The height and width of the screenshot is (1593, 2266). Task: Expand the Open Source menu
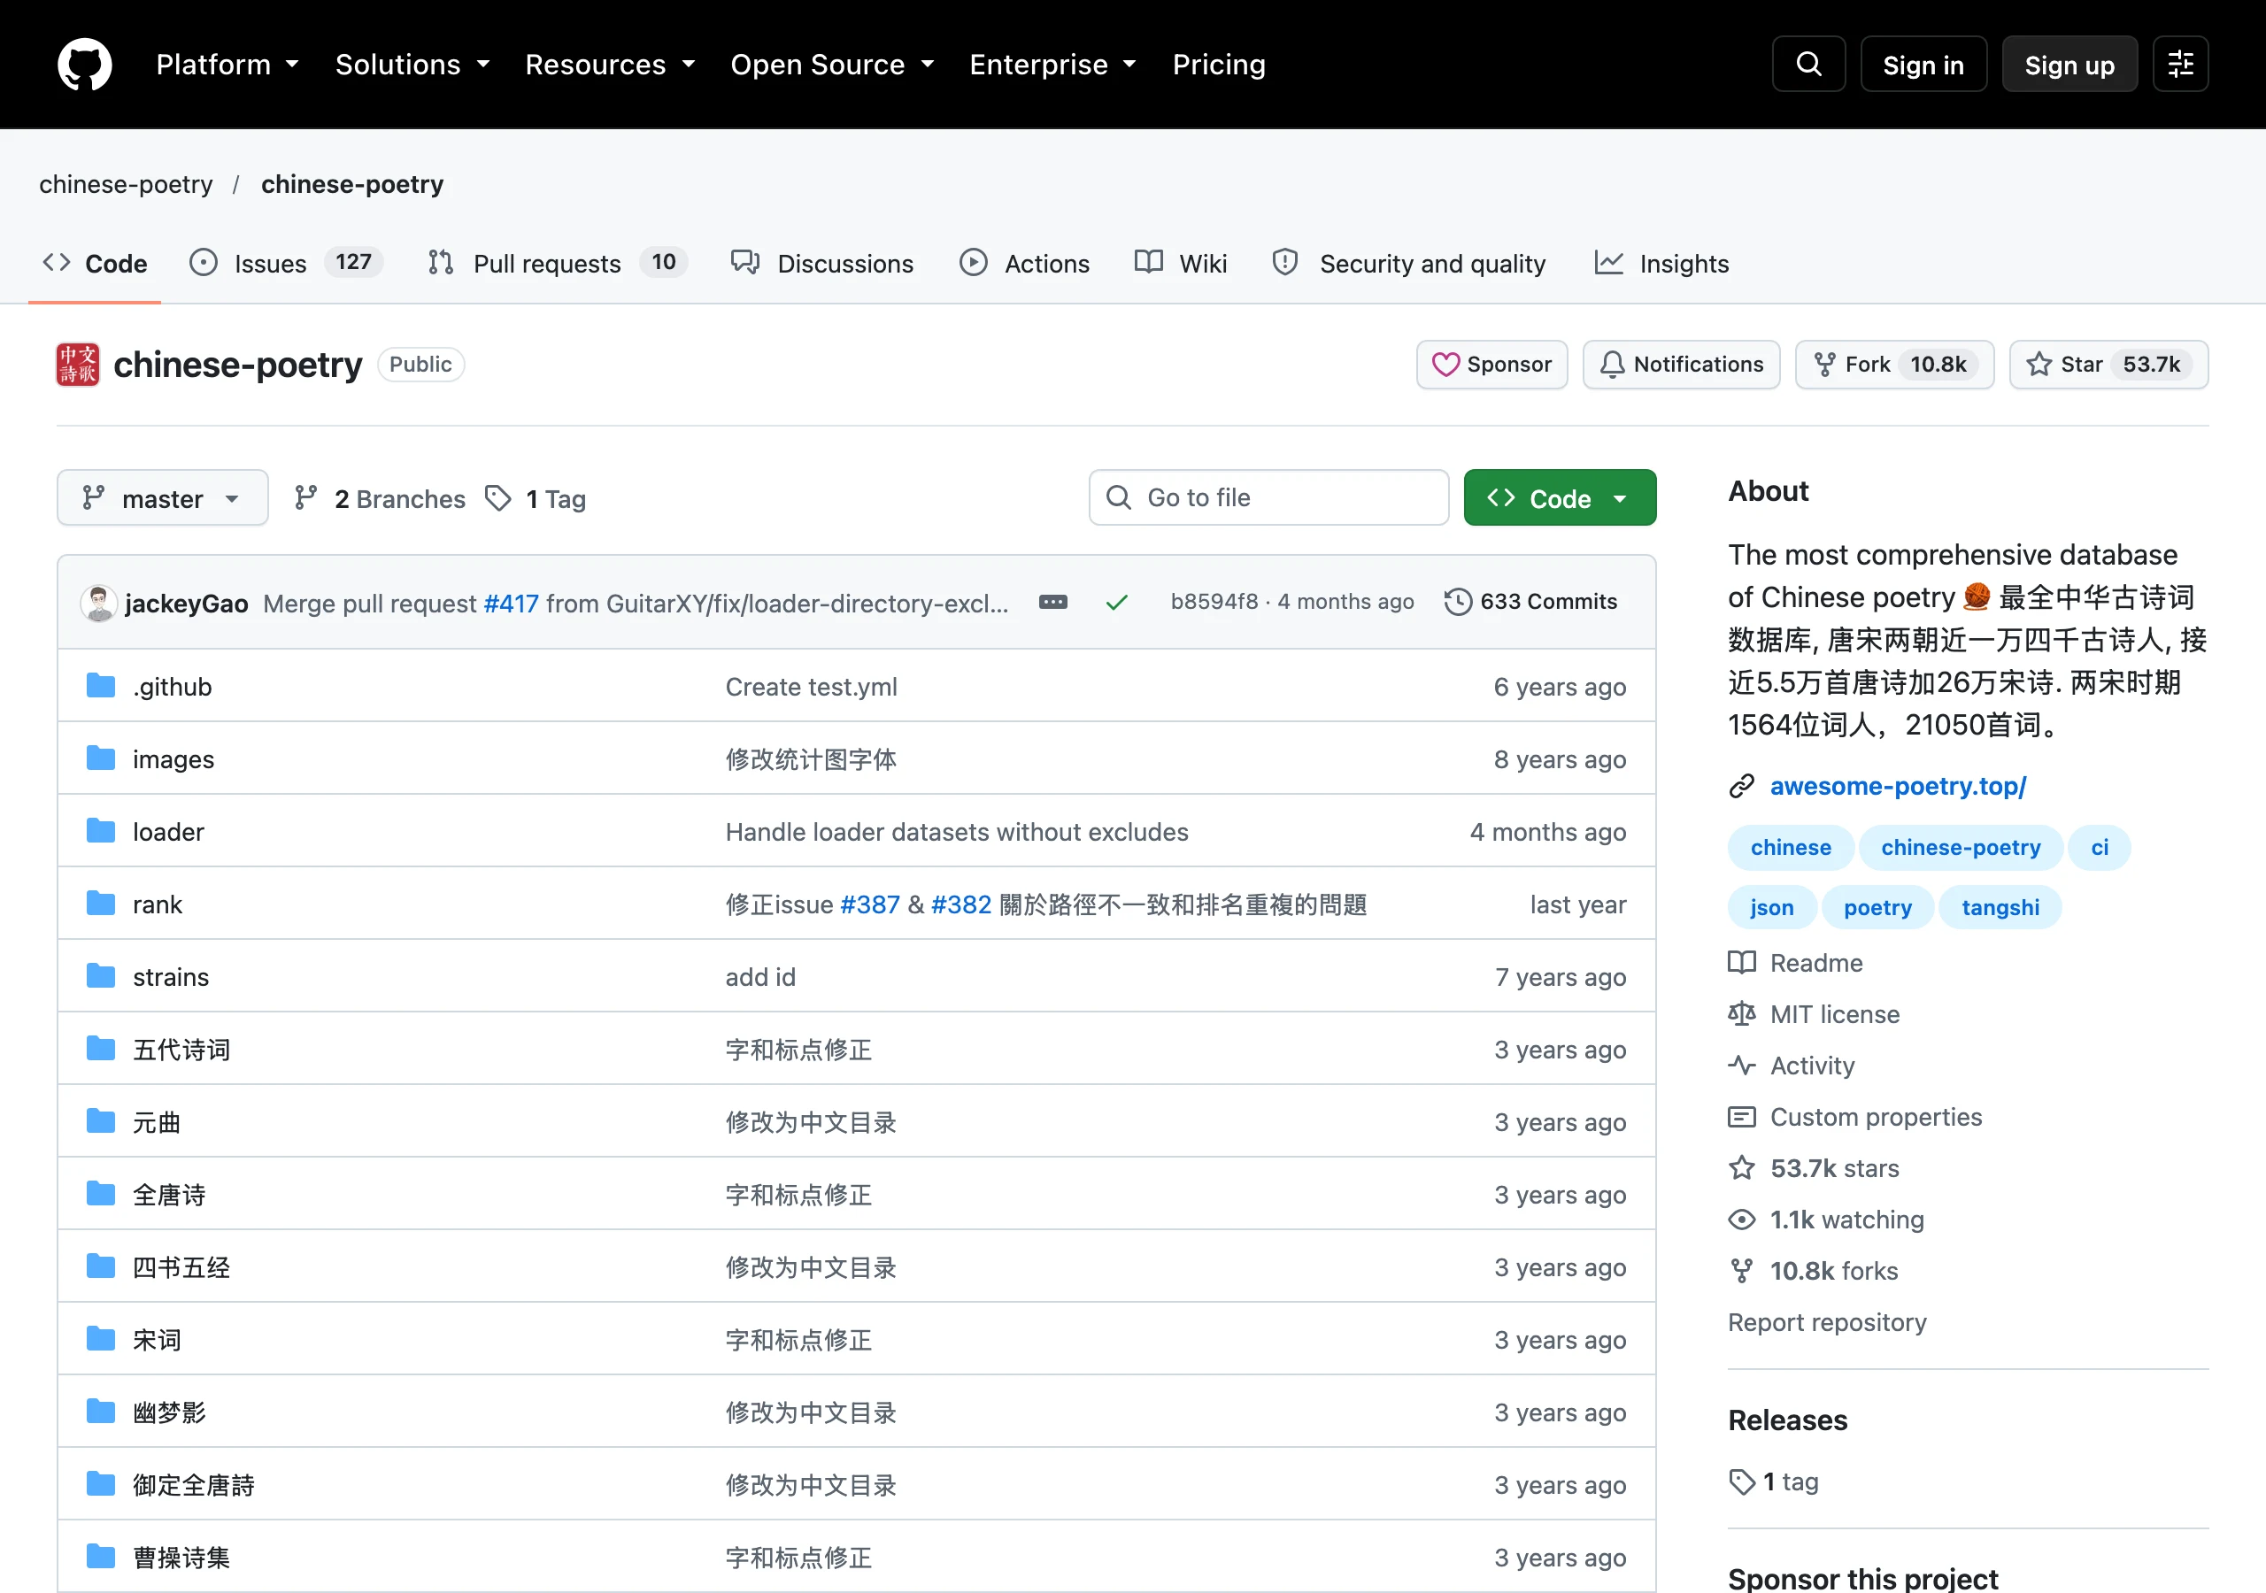pos(832,64)
